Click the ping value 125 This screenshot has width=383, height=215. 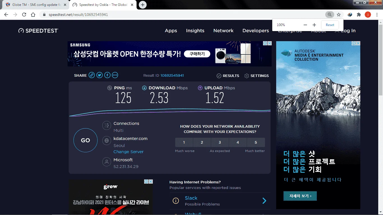pyautogui.click(x=123, y=98)
